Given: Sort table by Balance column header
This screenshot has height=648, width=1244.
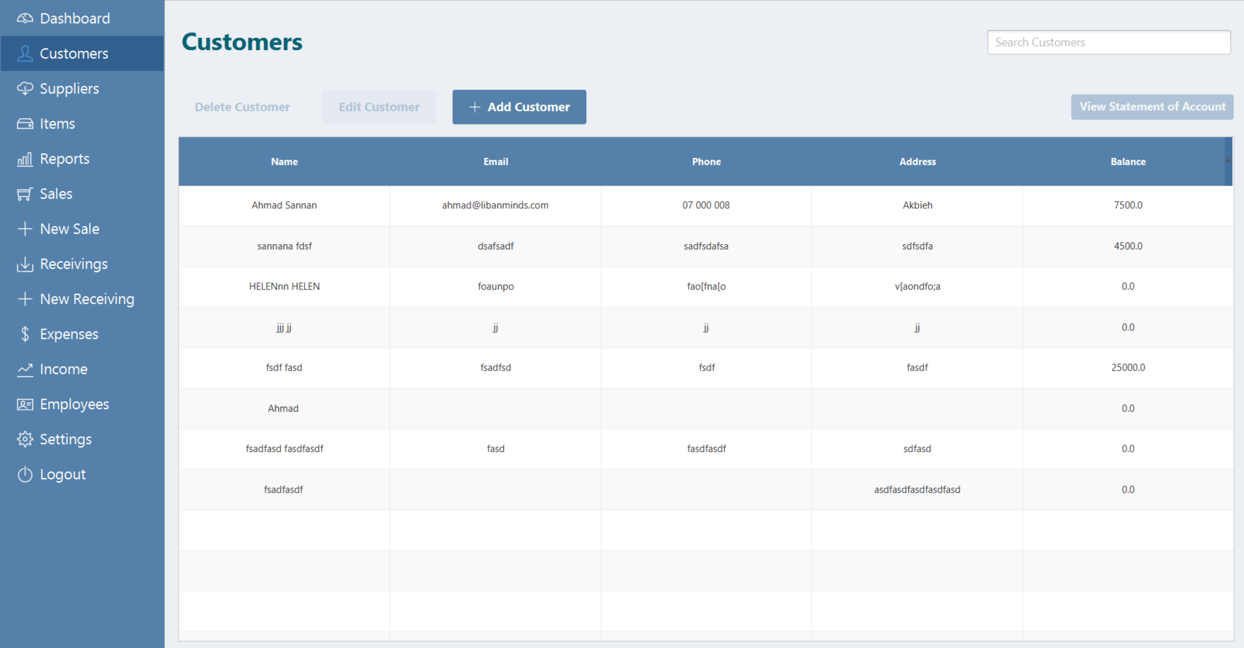Looking at the screenshot, I should point(1128,162).
